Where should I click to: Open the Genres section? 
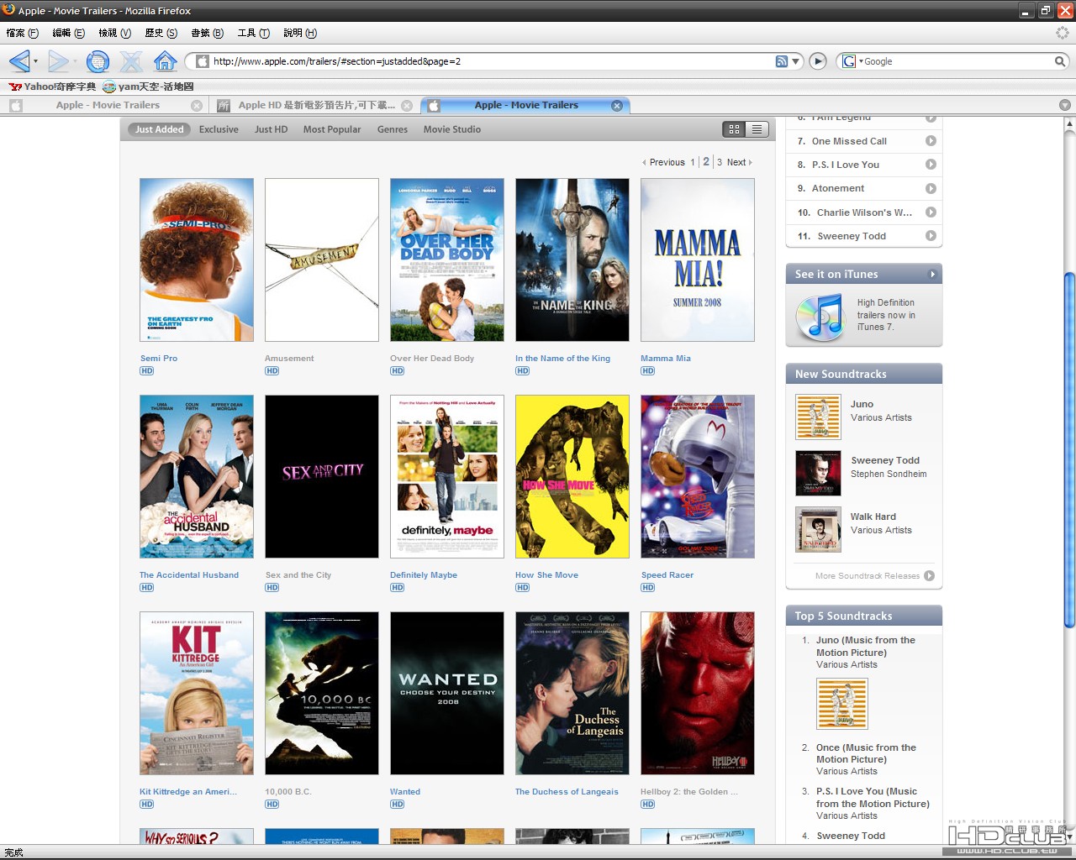tap(393, 129)
